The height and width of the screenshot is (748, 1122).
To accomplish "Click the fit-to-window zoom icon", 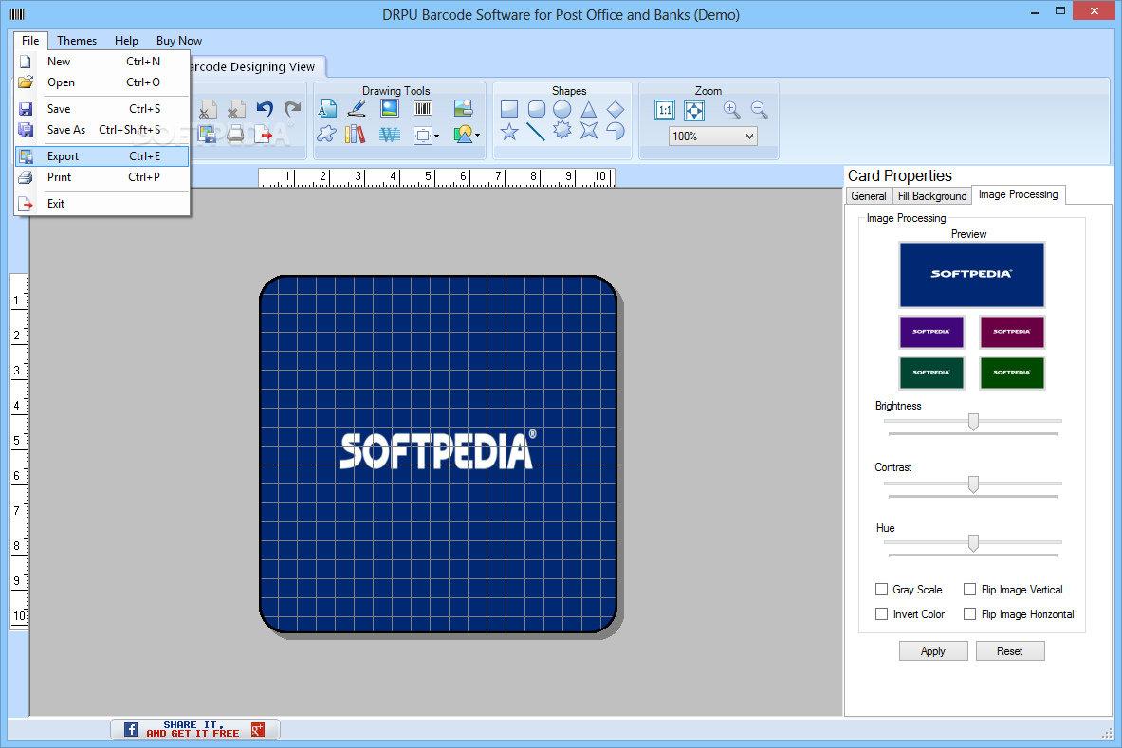I will pos(694,110).
